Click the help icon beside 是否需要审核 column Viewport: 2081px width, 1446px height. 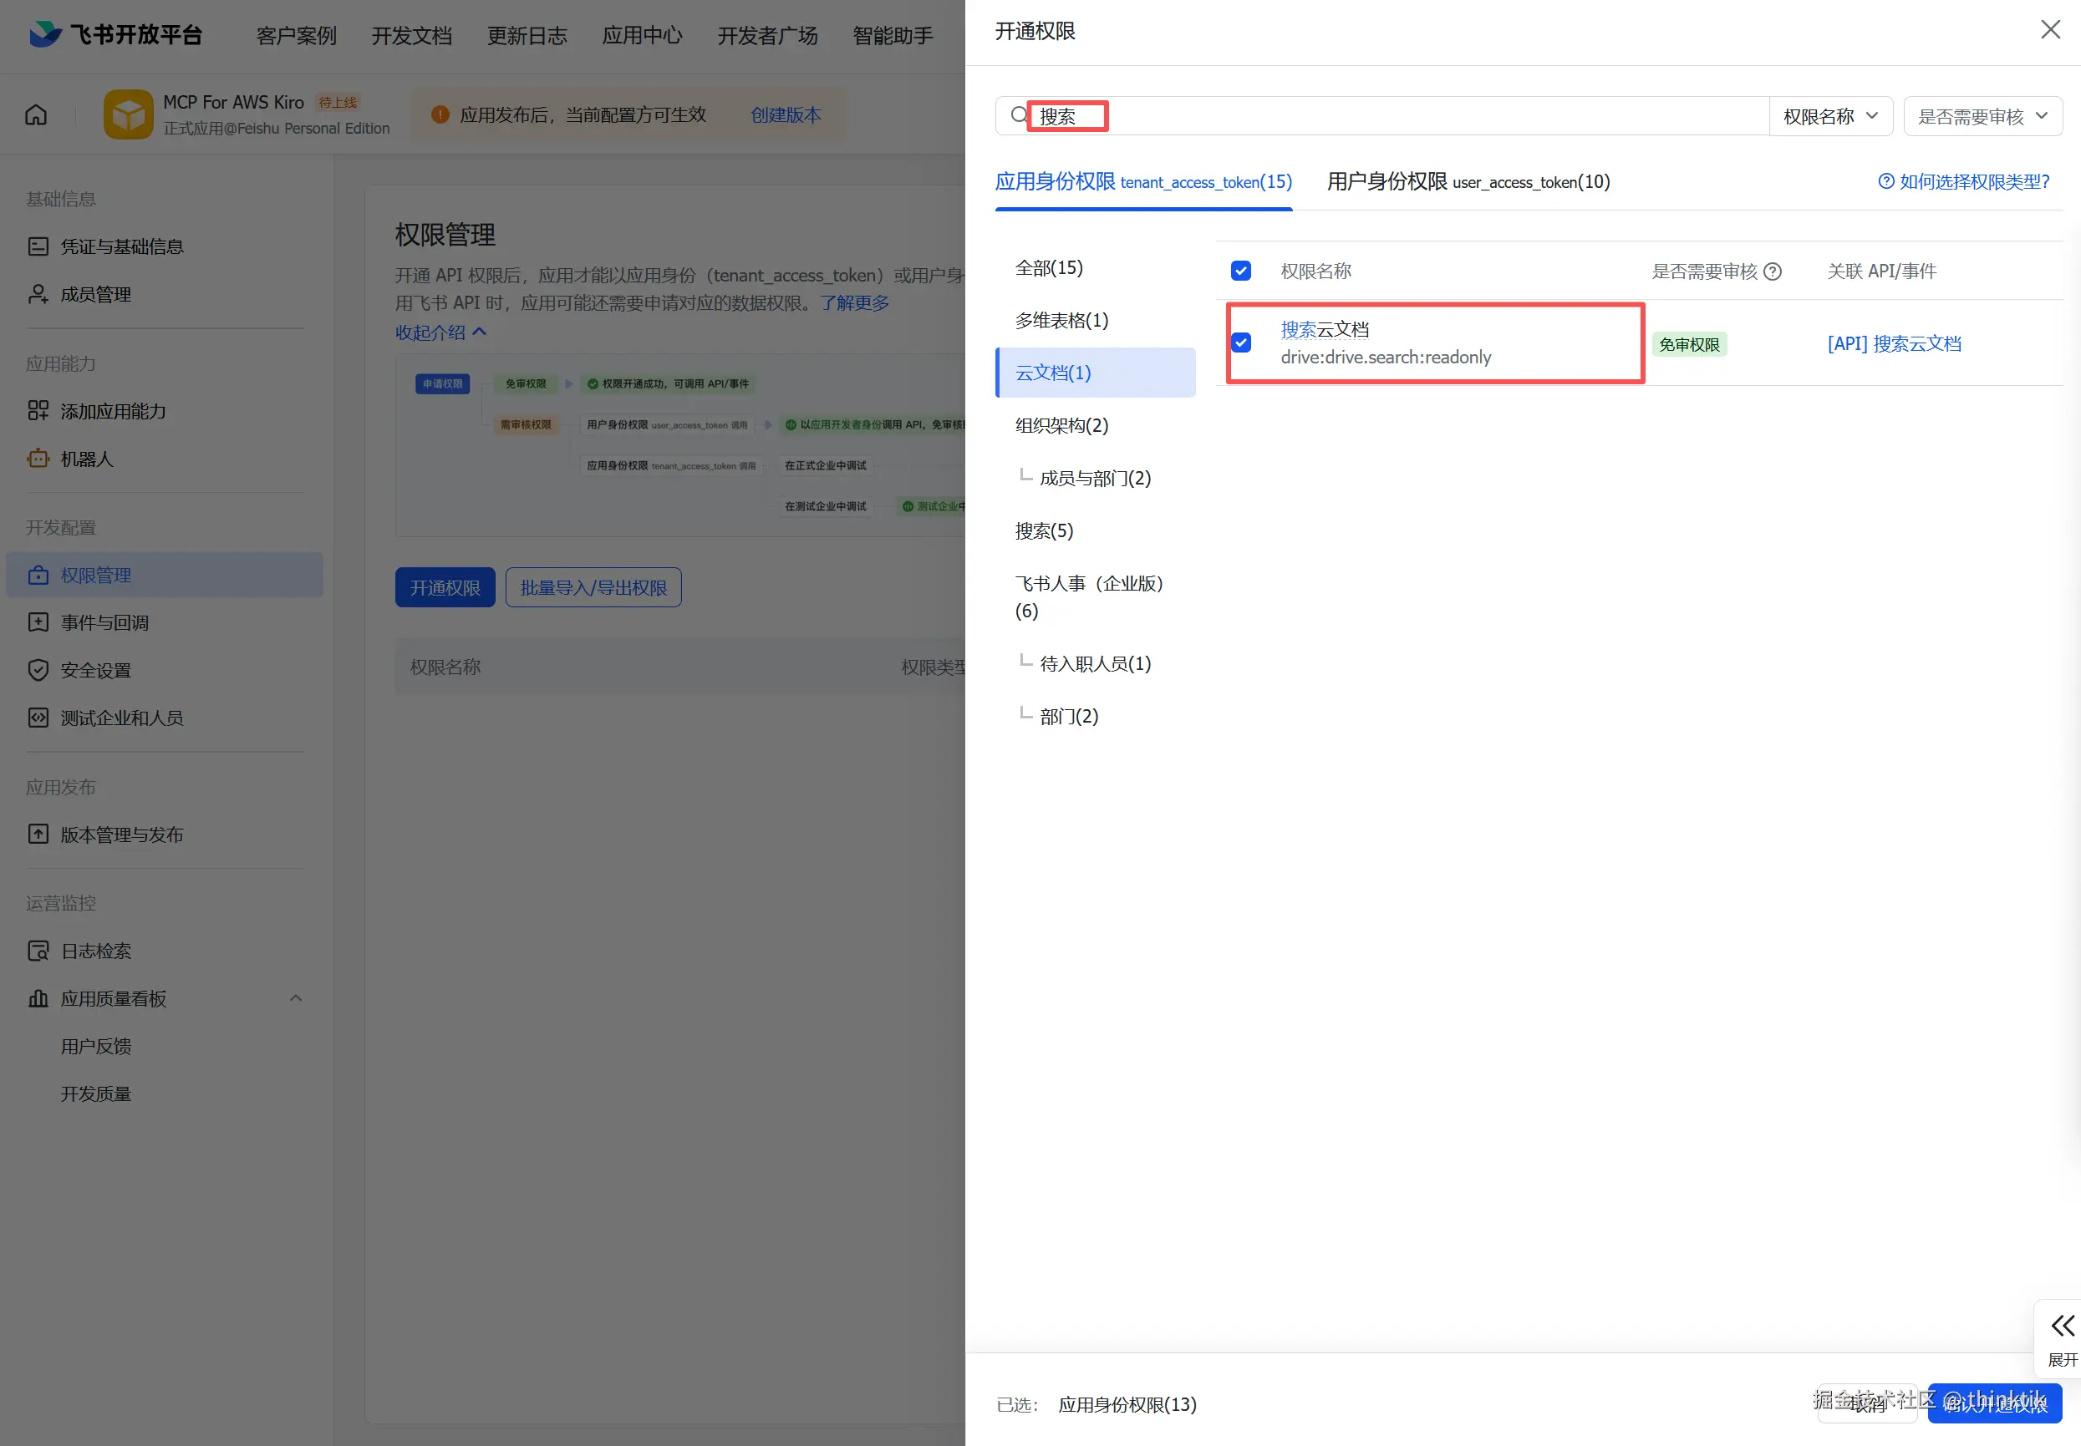pos(1772,271)
